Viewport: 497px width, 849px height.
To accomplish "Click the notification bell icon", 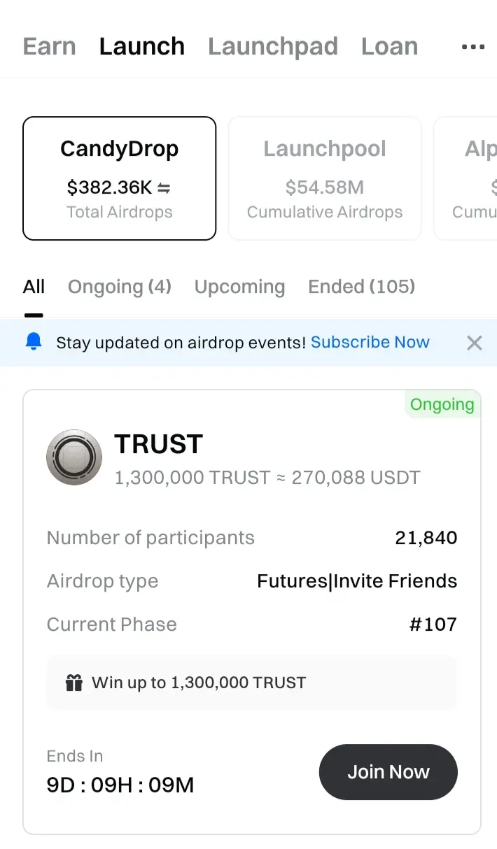I will (34, 342).
